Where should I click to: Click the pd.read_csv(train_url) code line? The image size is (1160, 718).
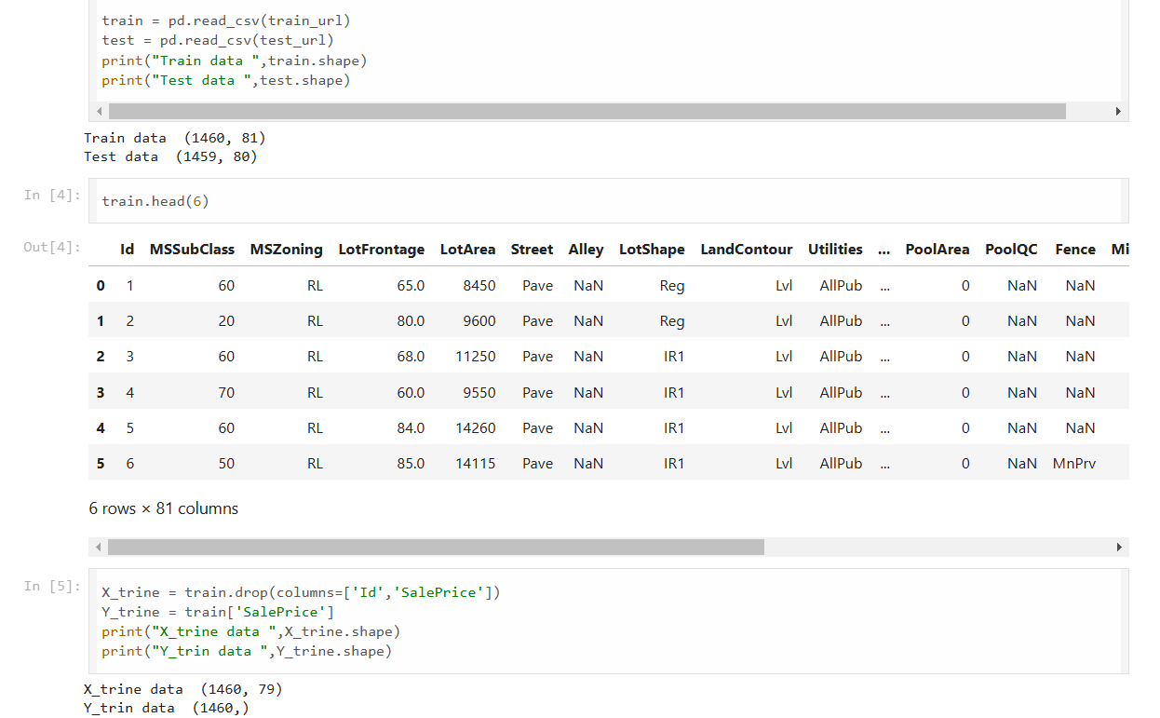226,20
